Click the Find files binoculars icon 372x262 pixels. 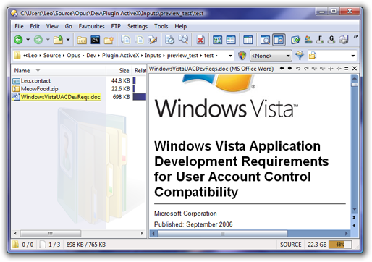pos(183,40)
